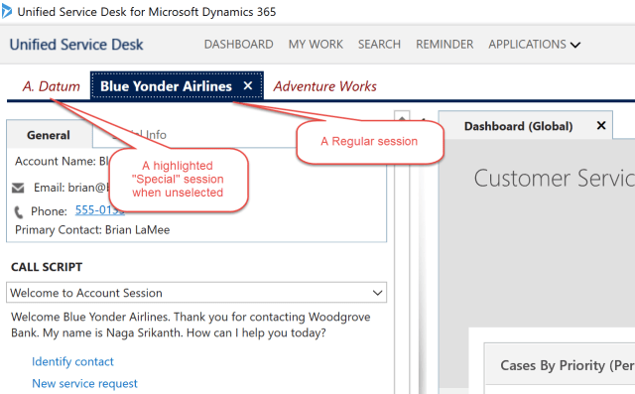
Task: Click the email envelope icon
Action: [18, 188]
